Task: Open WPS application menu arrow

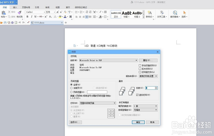Action: coord(16,2)
